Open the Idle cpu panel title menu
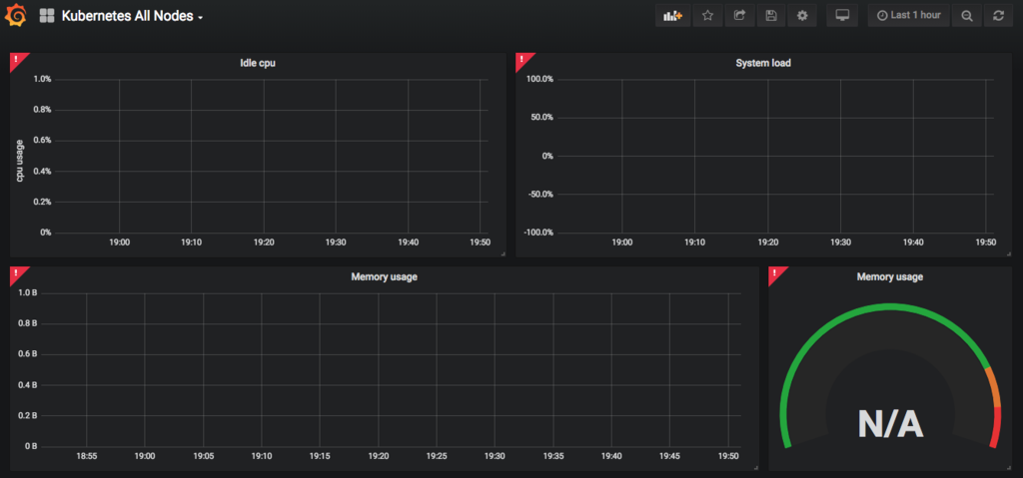The width and height of the screenshot is (1023, 478). [x=258, y=63]
